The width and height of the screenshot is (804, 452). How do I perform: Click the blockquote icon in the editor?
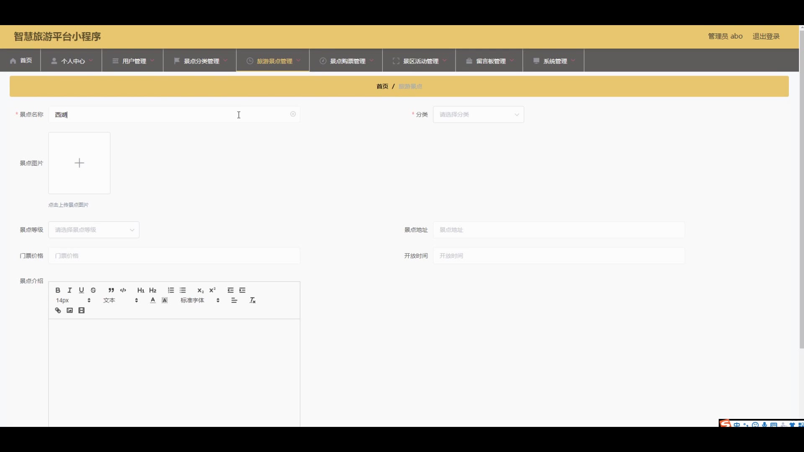pos(111,290)
